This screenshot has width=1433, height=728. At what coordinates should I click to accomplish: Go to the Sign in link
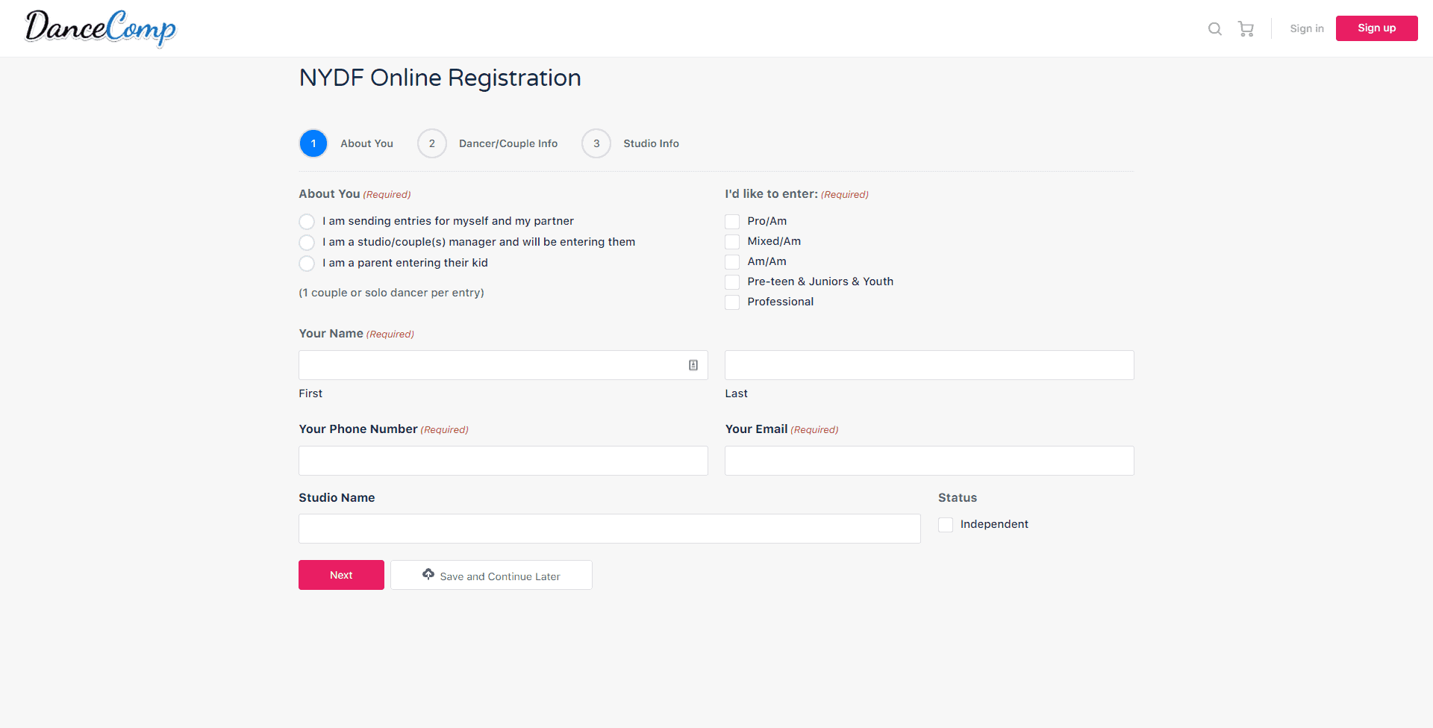[1307, 28]
